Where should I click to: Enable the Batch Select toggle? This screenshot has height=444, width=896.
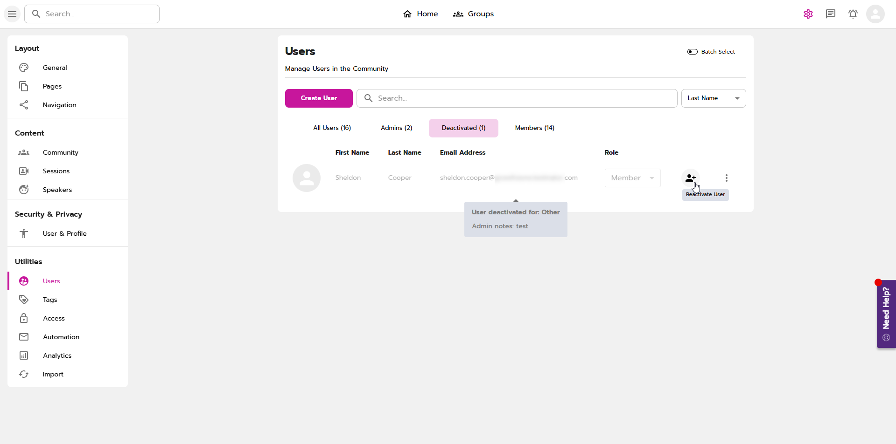click(x=692, y=52)
